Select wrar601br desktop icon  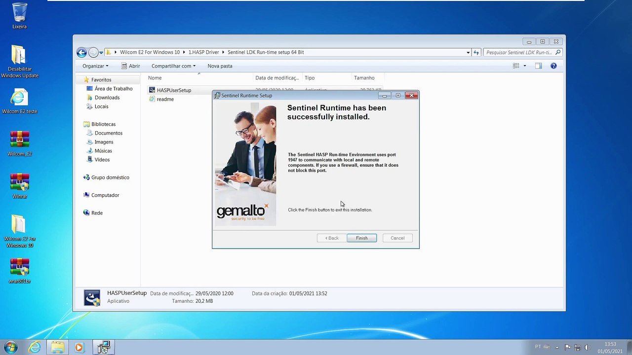[19, 271]
